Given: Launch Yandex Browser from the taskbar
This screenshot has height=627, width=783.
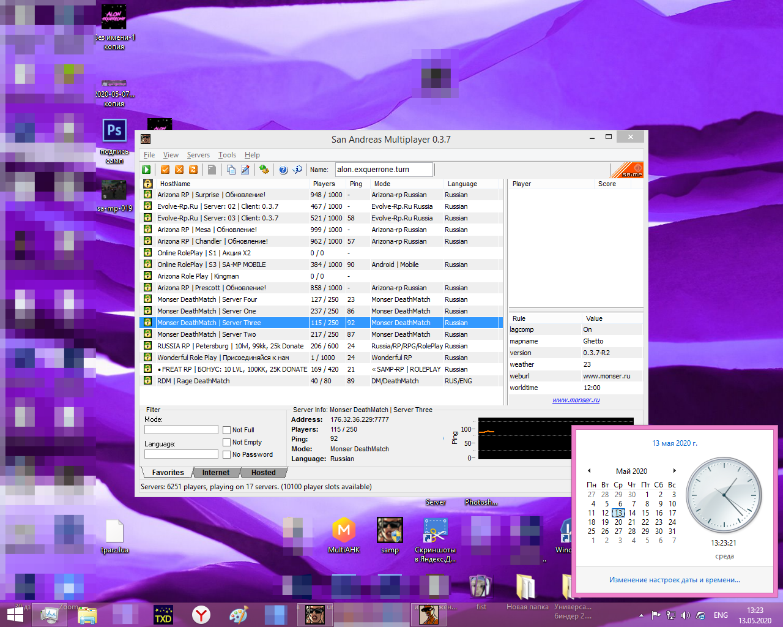Looking at the screenshot, I should [x=201, y=614].
